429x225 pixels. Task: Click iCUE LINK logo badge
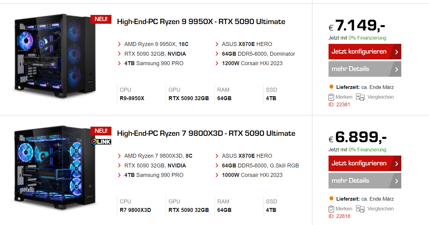point(101,142)
